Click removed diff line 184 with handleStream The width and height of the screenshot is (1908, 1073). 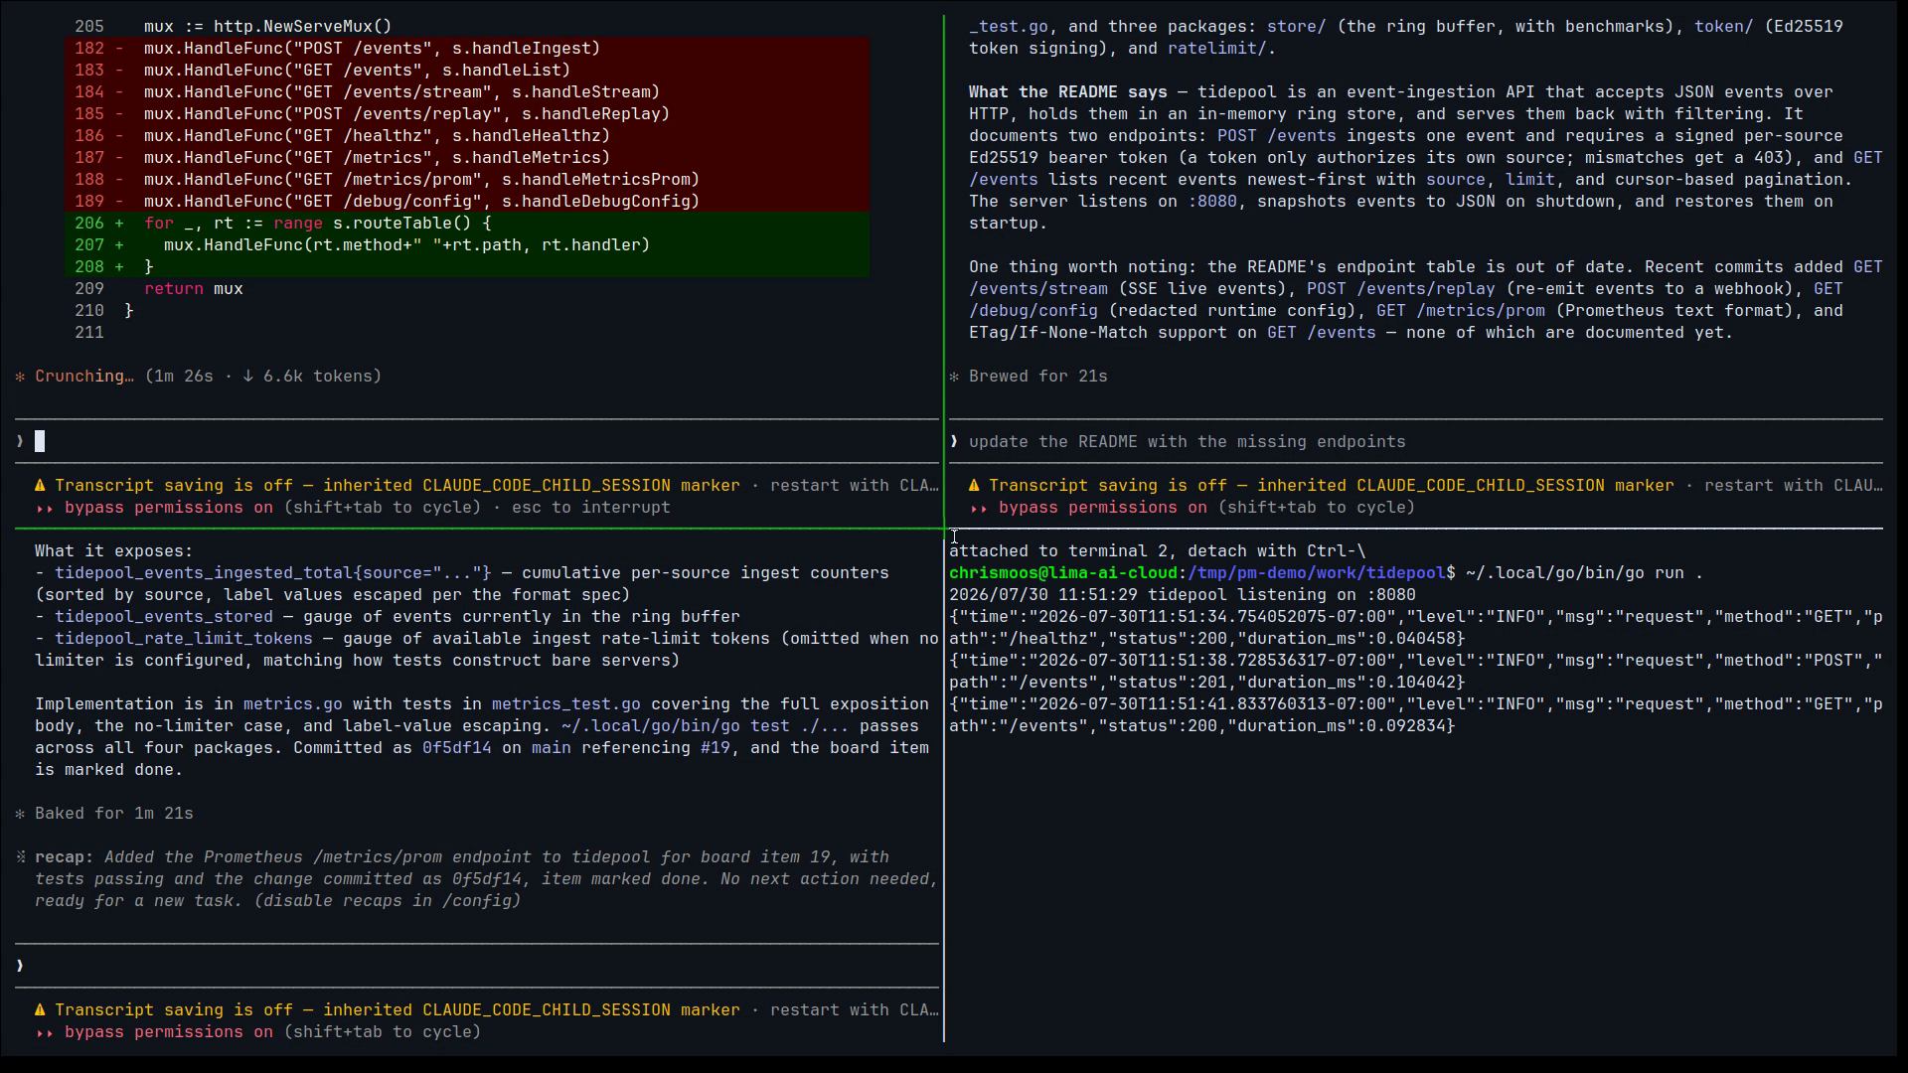(x=467, y=92)
